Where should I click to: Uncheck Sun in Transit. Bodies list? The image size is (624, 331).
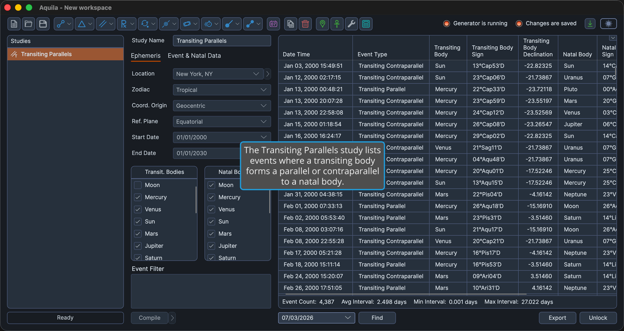tap(138, 222)
